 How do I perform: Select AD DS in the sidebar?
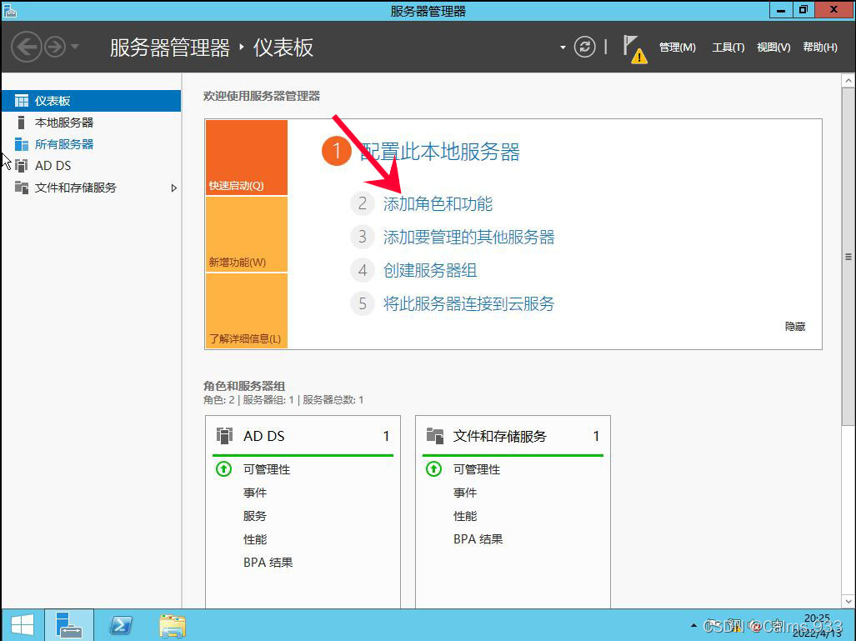tap(91, 165)
